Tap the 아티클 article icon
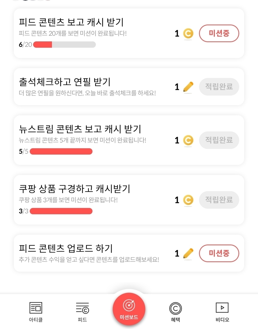Screen dimensions: 258x329 pos(36,308)
